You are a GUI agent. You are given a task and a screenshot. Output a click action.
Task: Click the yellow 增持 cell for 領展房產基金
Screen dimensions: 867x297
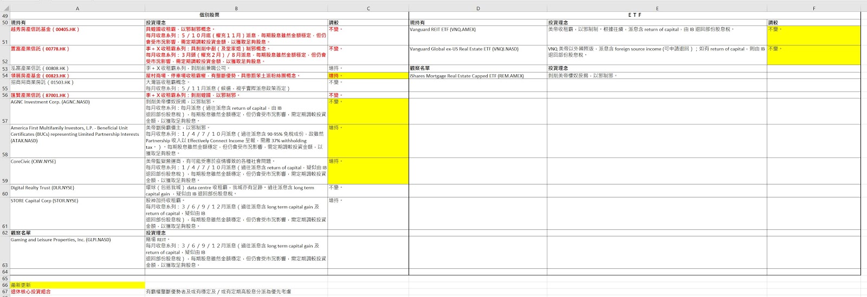pyautogui.click(x=368, y=76)
